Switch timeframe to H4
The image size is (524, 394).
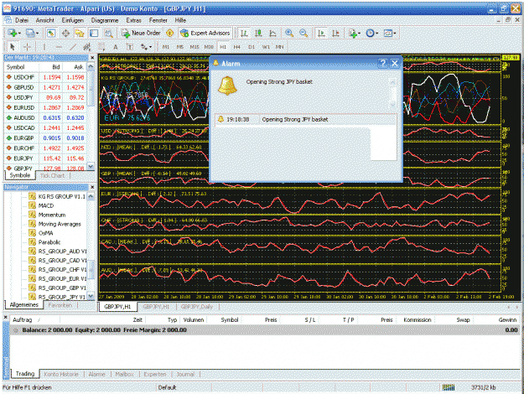tap(237, 47)
